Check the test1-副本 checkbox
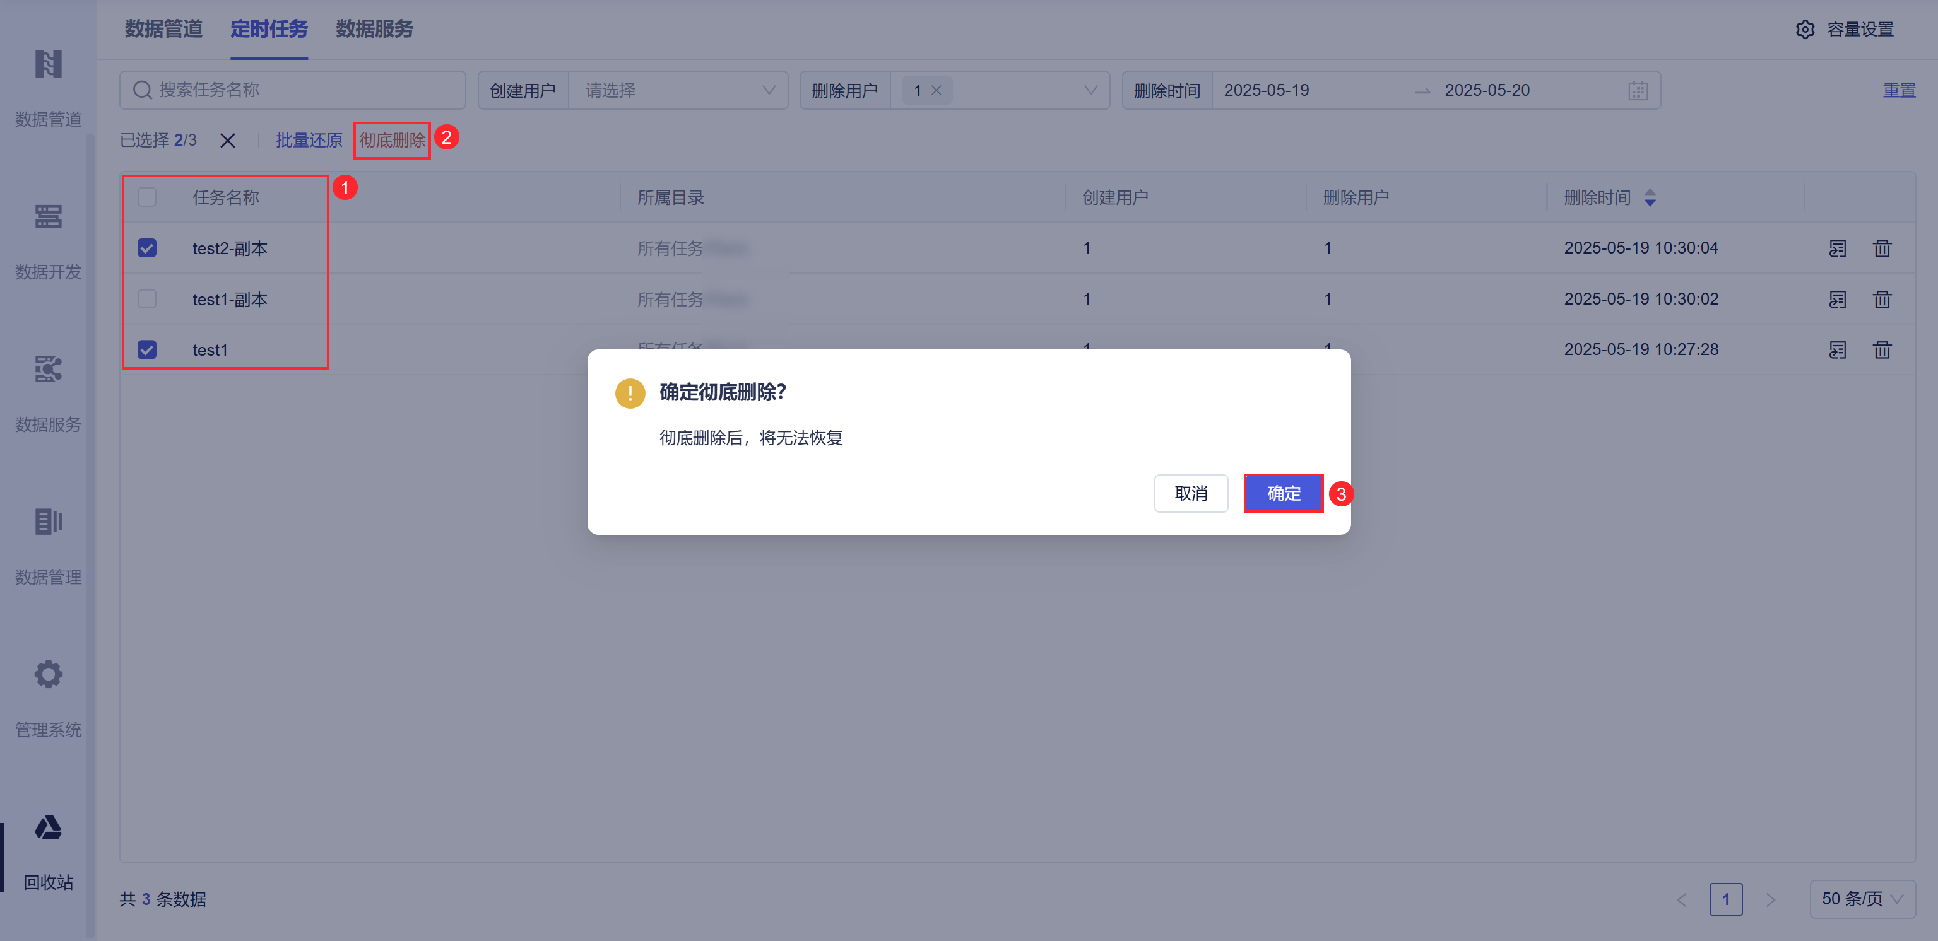 [x=146, y=299]
